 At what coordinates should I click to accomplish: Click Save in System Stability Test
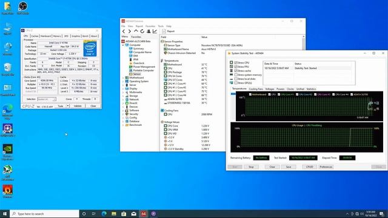[x=289, y=167]
